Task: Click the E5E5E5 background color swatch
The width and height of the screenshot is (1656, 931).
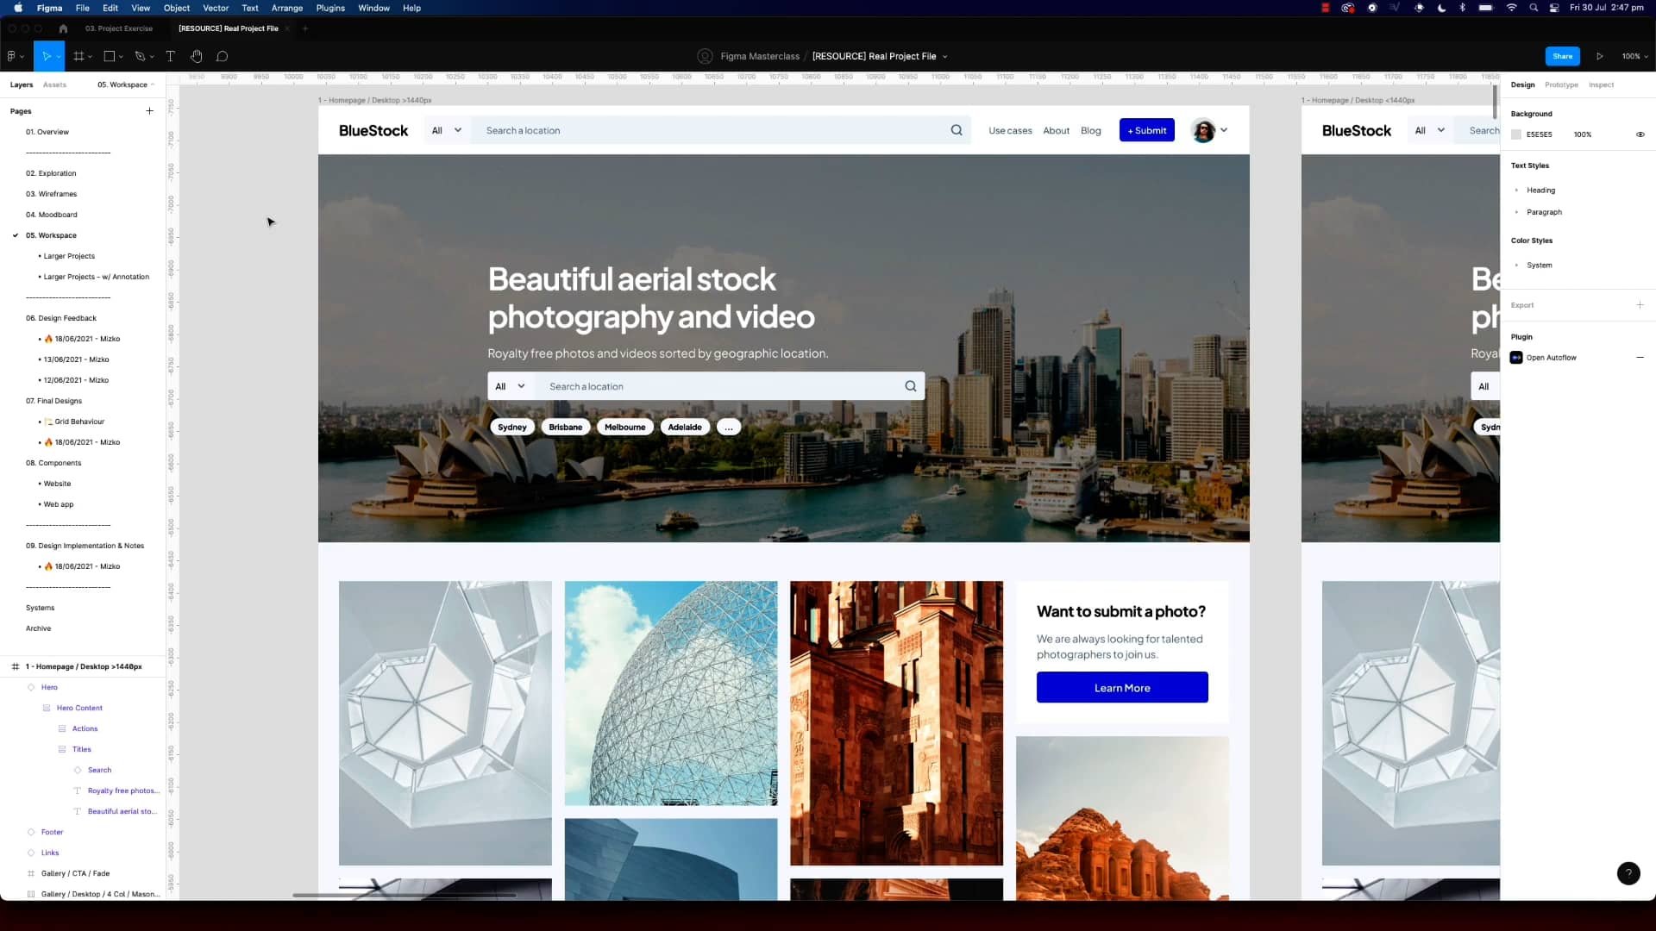Action: coord(1517,134)
